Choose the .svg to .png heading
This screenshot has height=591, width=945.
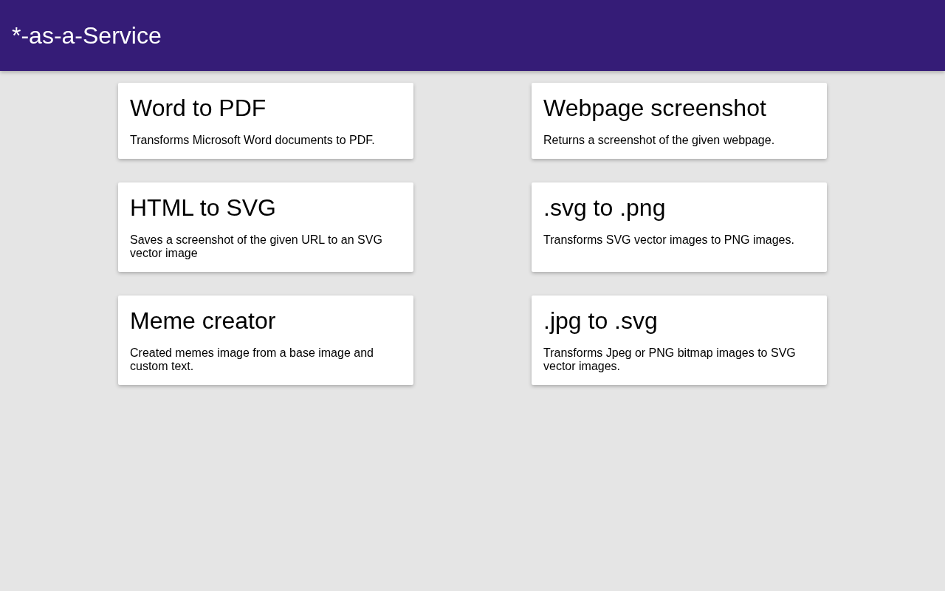[605, 208]
